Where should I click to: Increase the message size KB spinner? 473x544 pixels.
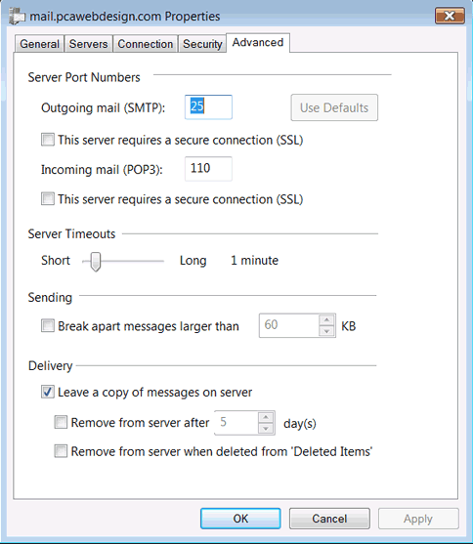326,319
